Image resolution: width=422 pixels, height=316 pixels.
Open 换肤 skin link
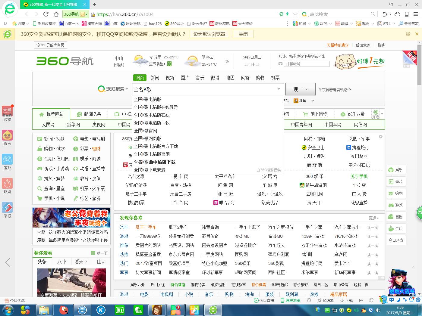(x=381, y=45)
